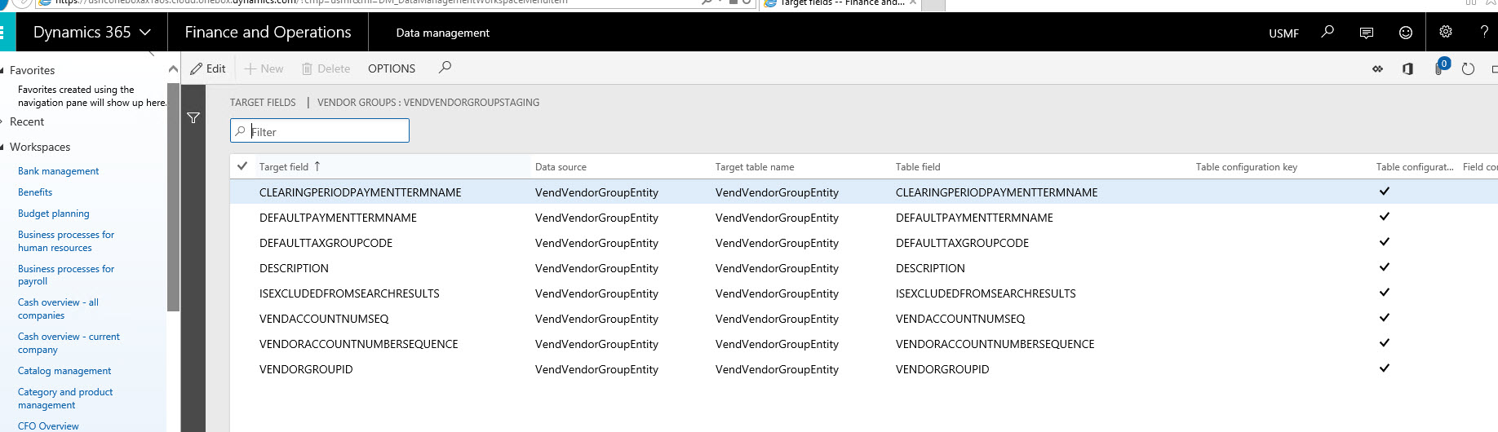
Task: Click the smiley feedback icon
Action: 1406,33
